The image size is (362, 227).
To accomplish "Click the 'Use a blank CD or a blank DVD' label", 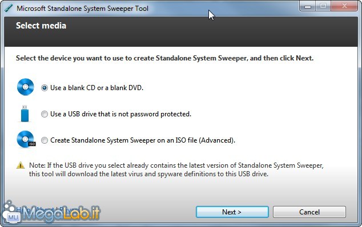I will point(96,88).
